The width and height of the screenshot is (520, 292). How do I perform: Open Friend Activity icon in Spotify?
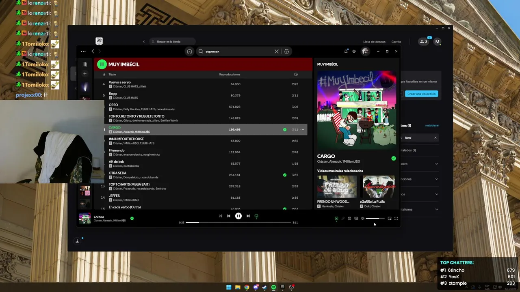[354, 52]
